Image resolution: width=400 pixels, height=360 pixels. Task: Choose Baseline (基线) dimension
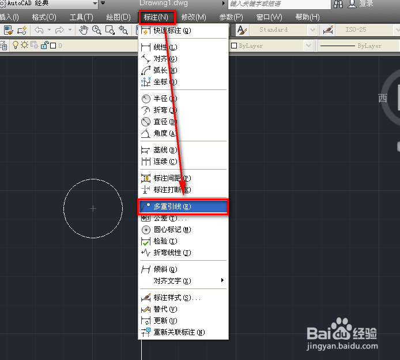[x=183, y=150]
